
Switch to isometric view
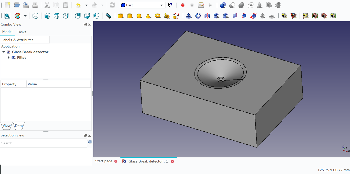click(35, 16)
